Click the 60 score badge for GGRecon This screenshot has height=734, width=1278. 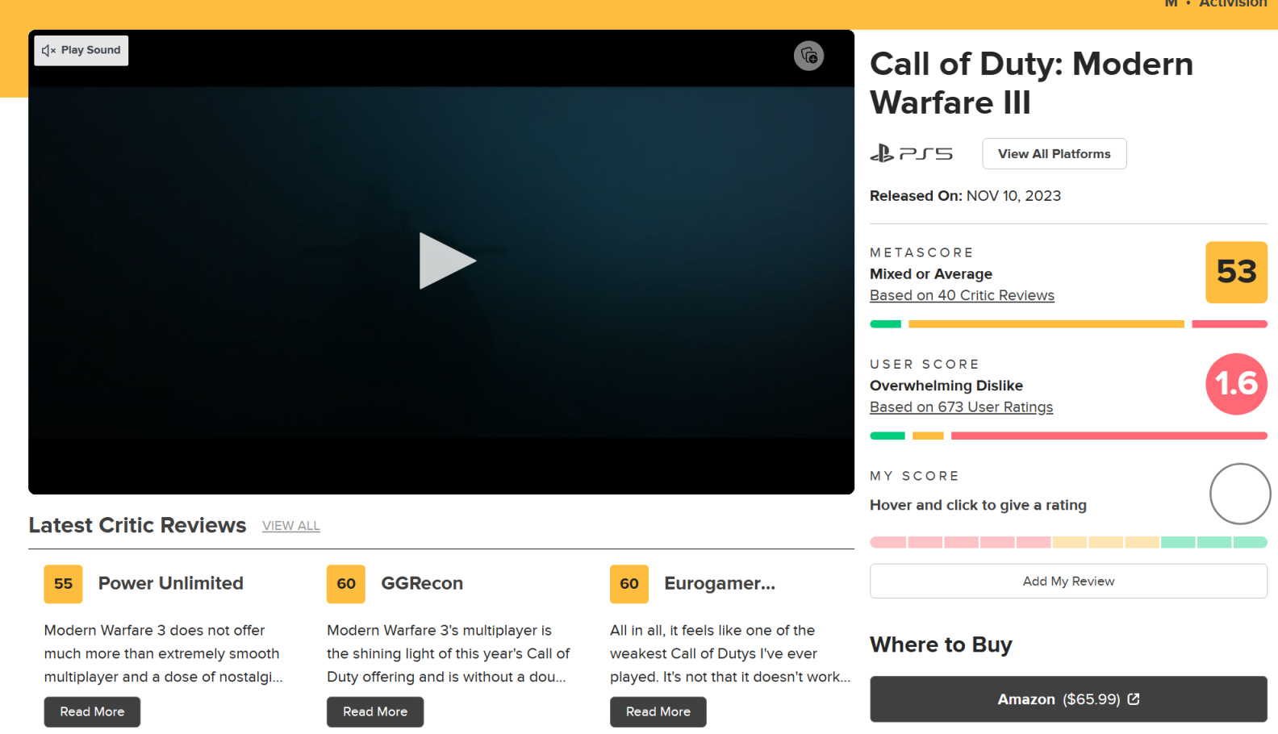[x=346, y=584]
